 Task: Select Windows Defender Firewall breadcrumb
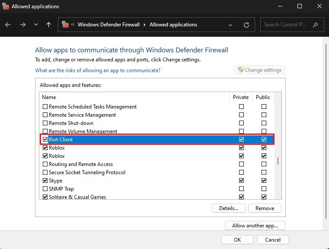tap(109, 25)
